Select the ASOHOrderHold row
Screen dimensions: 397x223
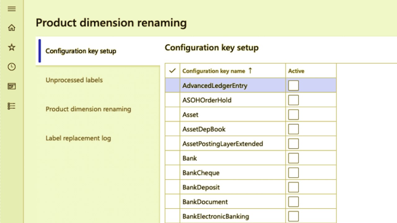(x=207, y=100)
